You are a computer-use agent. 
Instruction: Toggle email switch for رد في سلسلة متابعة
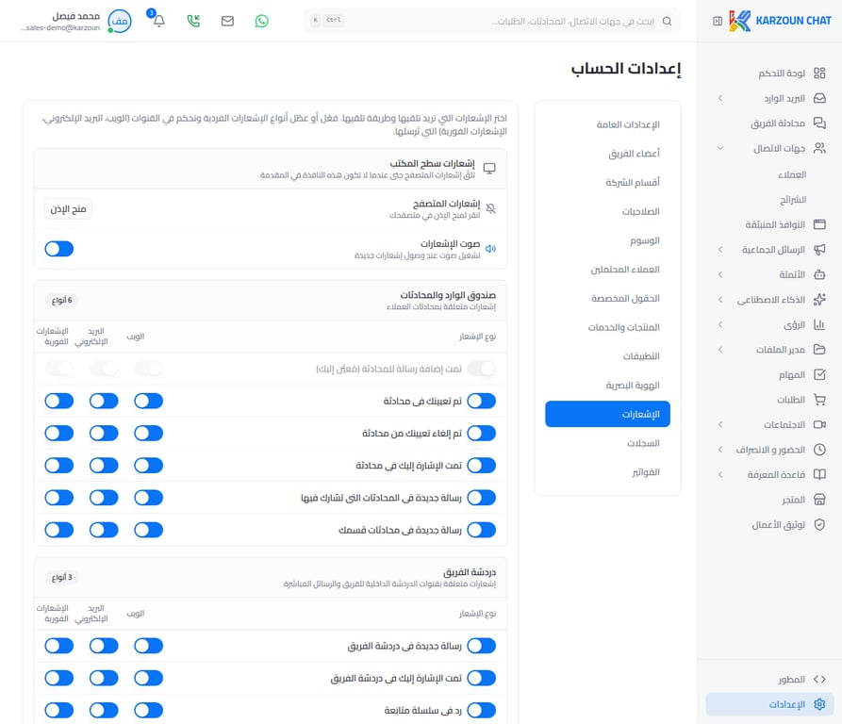tap(104, 711)
